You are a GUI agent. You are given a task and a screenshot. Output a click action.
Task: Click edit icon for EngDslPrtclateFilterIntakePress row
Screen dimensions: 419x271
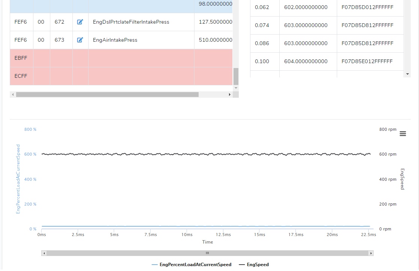(80, 22)
